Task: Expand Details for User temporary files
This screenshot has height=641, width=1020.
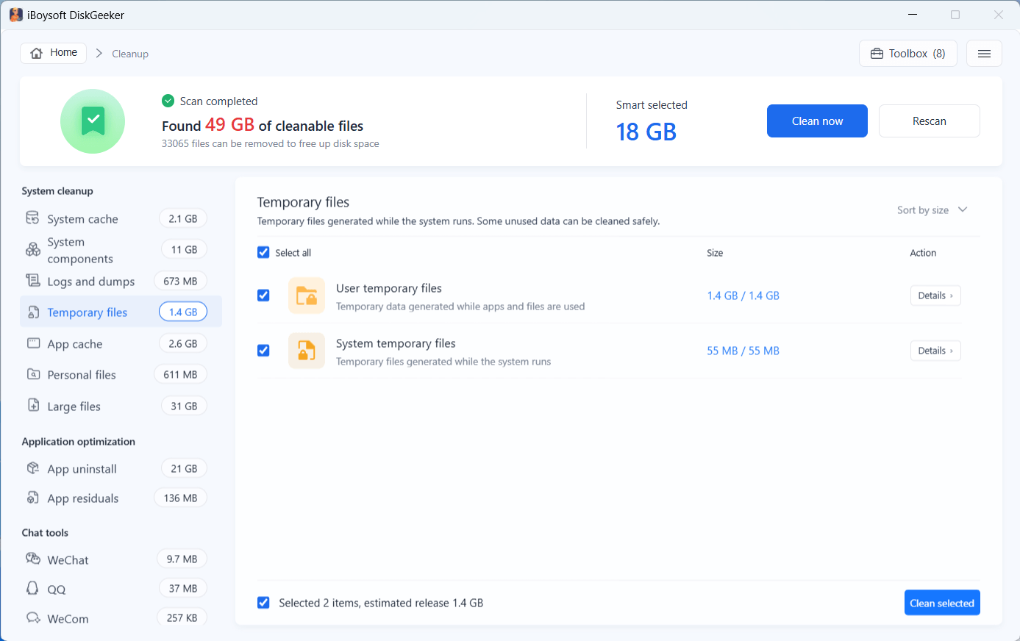Action: tap(935, 296)
